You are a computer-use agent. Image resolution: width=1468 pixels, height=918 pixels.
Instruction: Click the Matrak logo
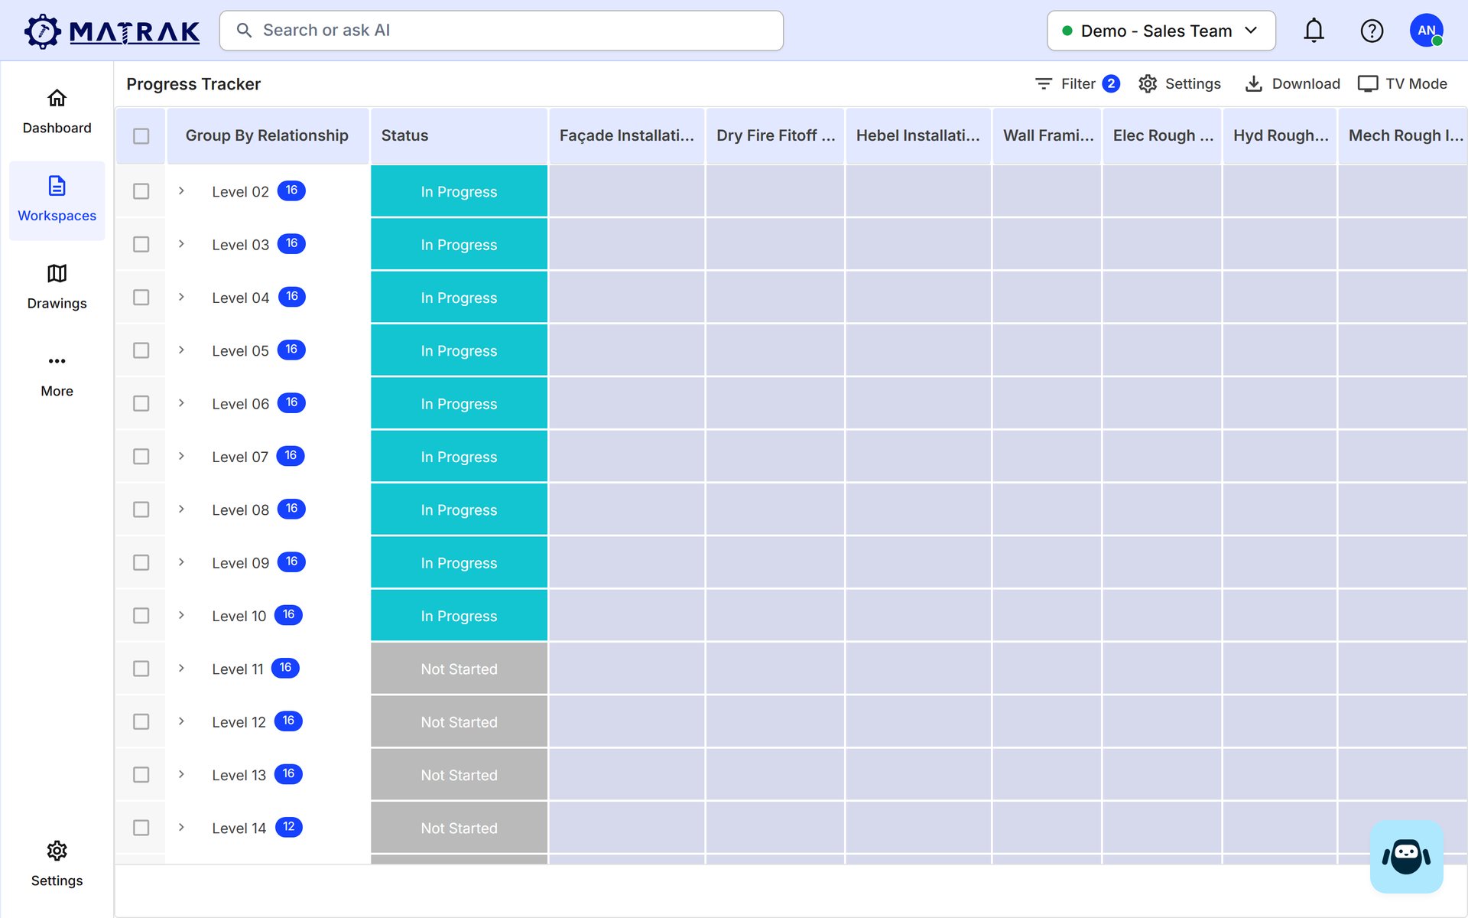point(112,31)
